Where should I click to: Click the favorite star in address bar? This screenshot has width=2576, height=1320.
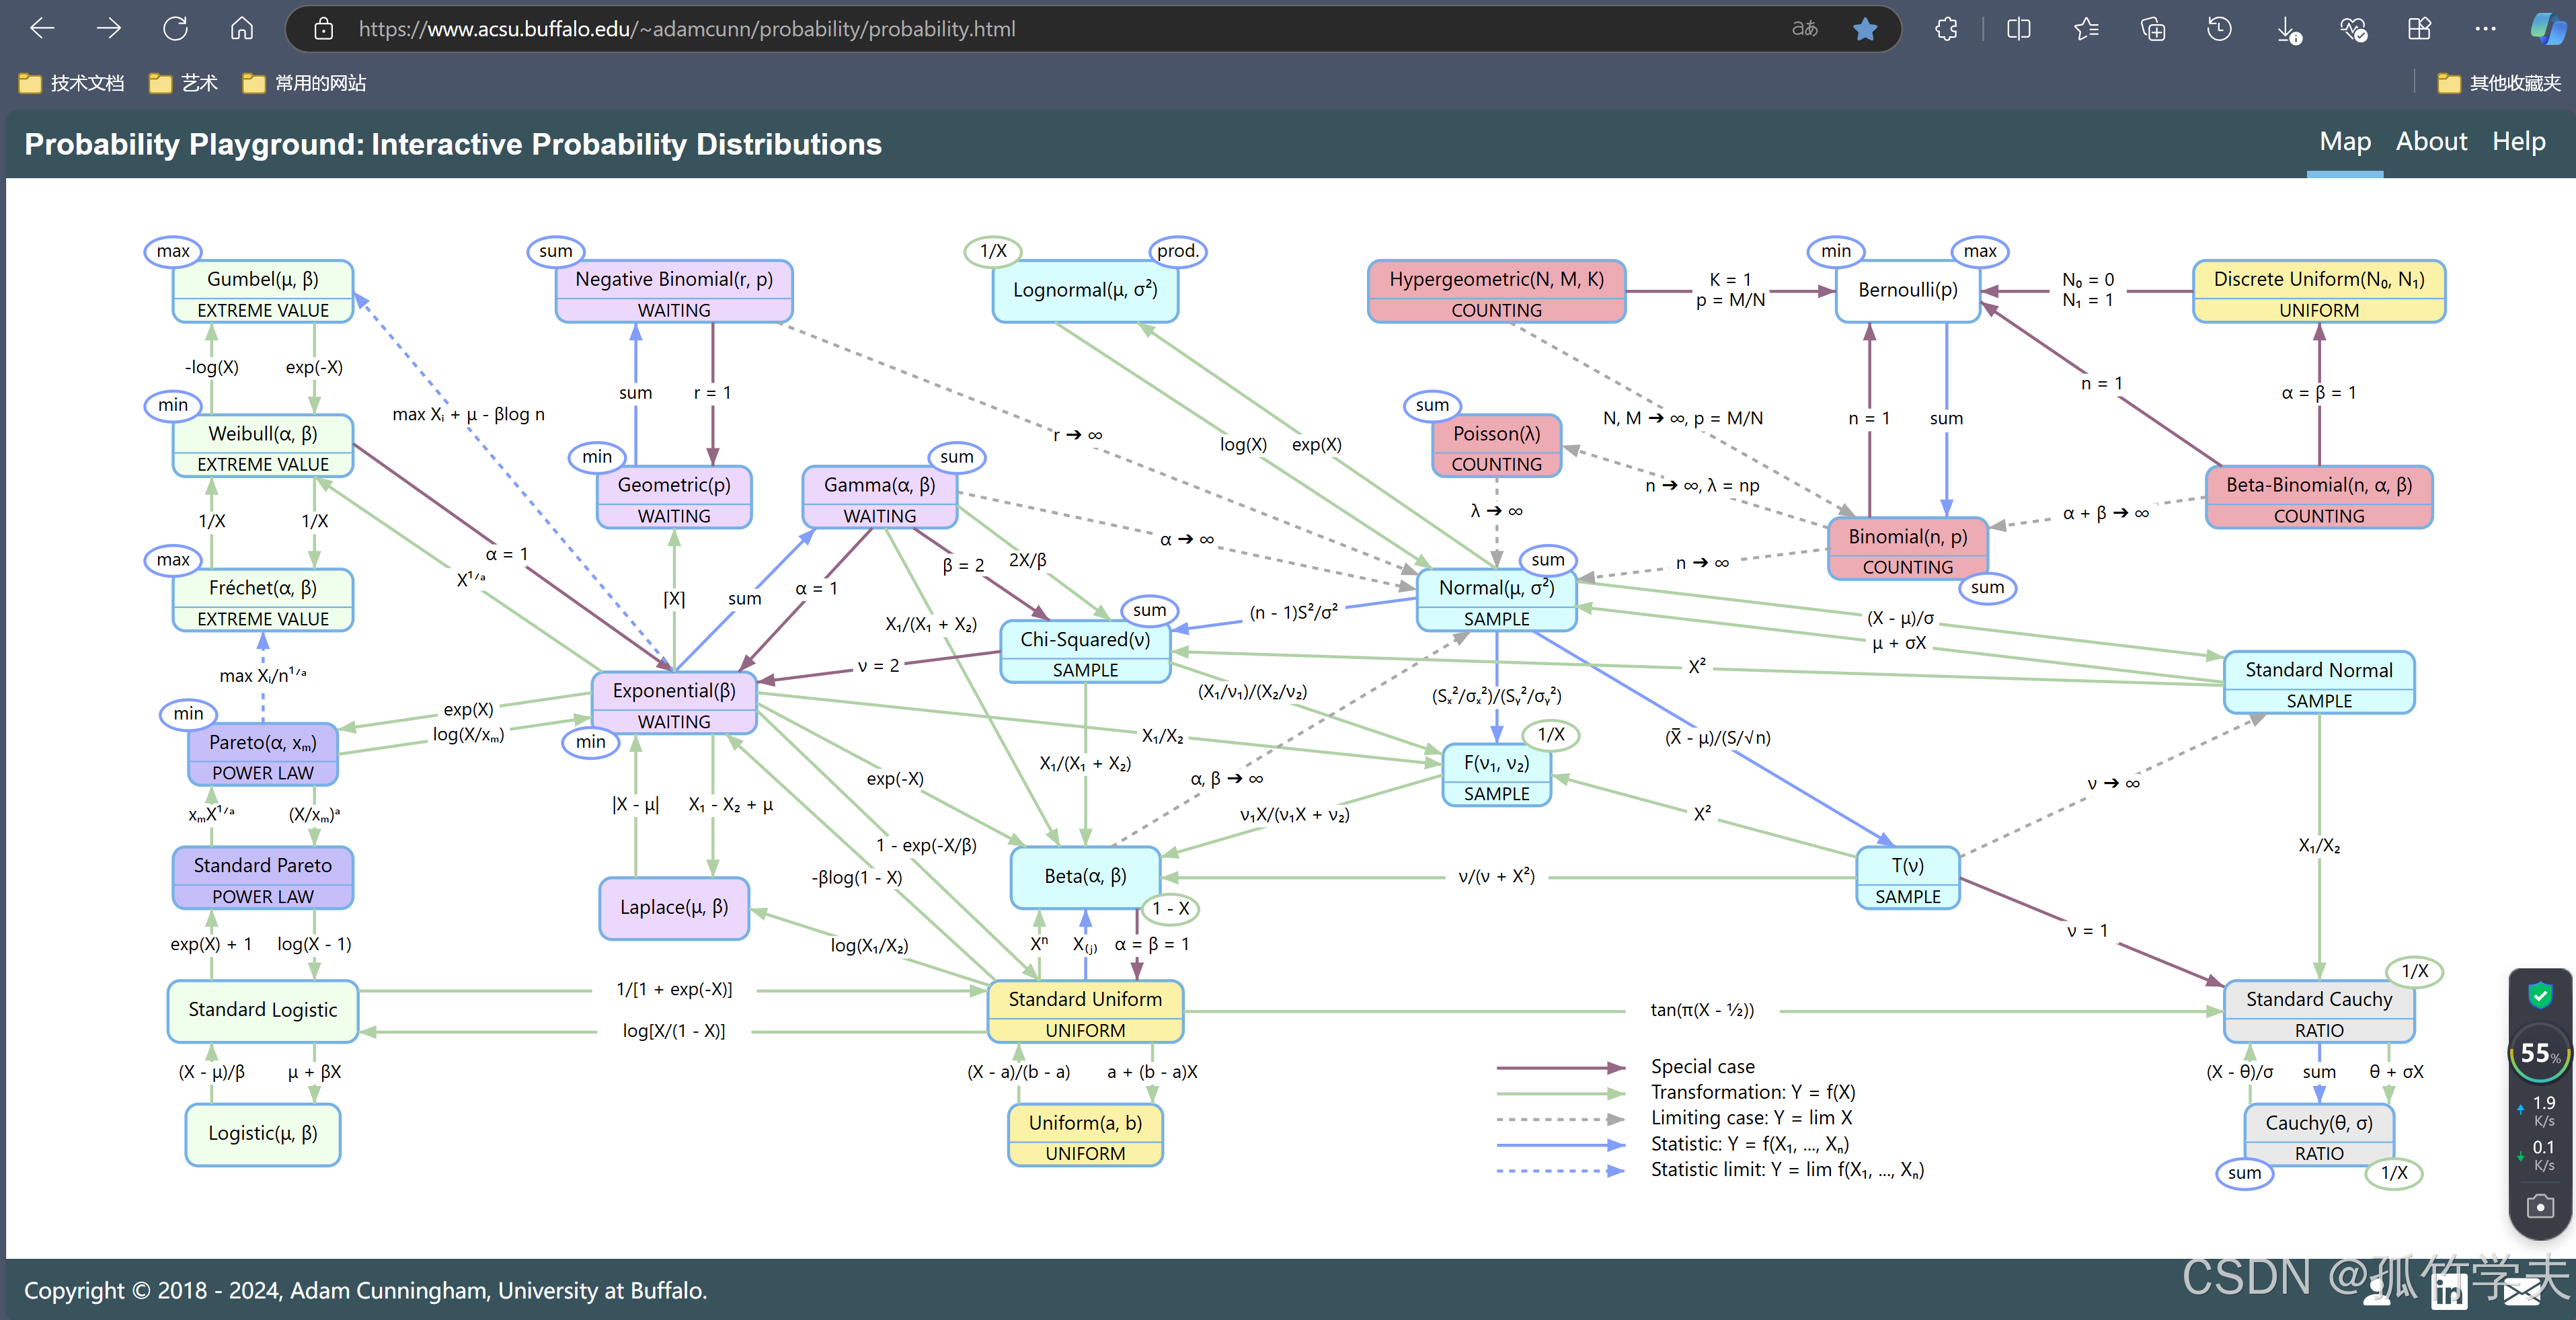(x=1864, y=29)
